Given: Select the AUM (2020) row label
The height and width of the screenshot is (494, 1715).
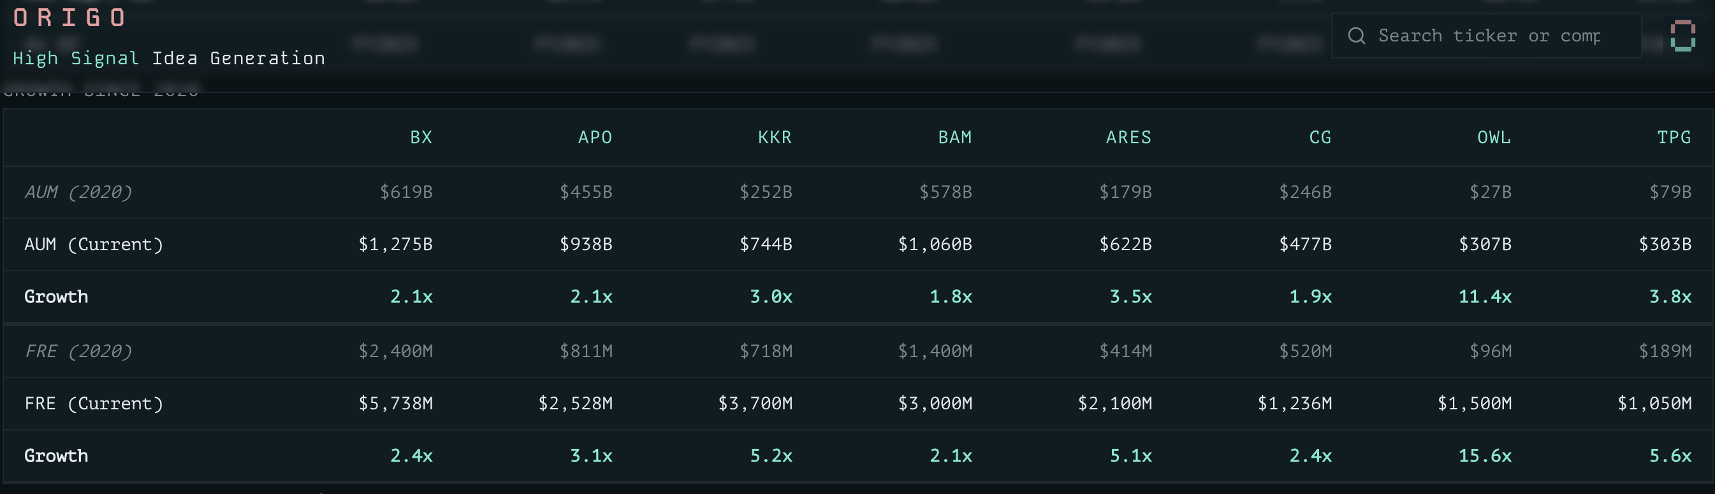Looking at the screenshot, I should [78, 192].
